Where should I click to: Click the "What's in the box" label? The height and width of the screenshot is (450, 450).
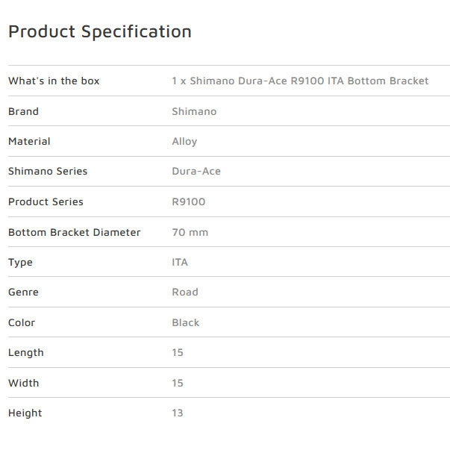[x=54, y=81]
